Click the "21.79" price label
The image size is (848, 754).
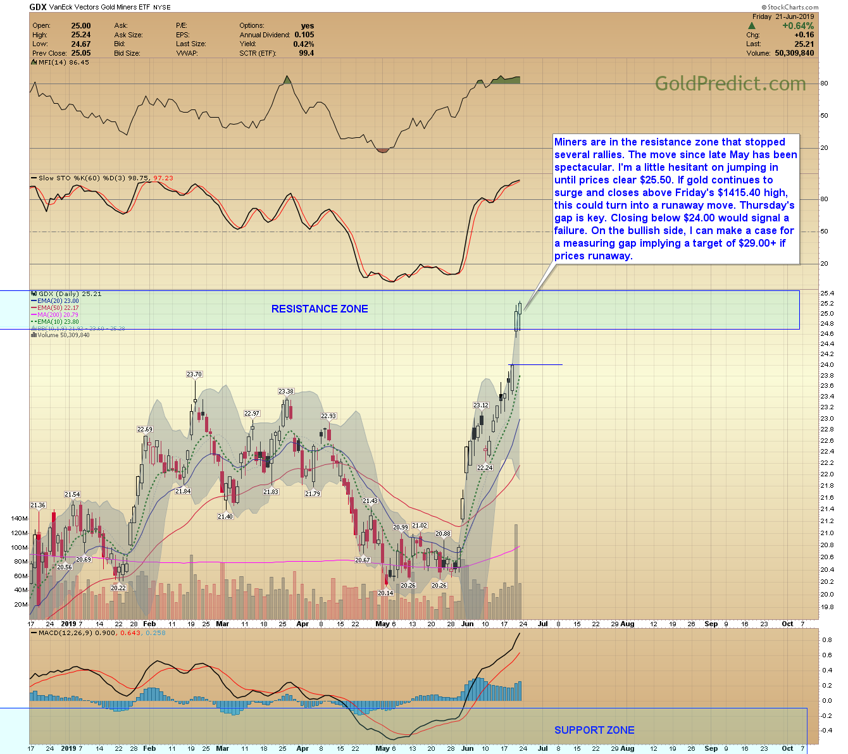[x=313, y=494]
